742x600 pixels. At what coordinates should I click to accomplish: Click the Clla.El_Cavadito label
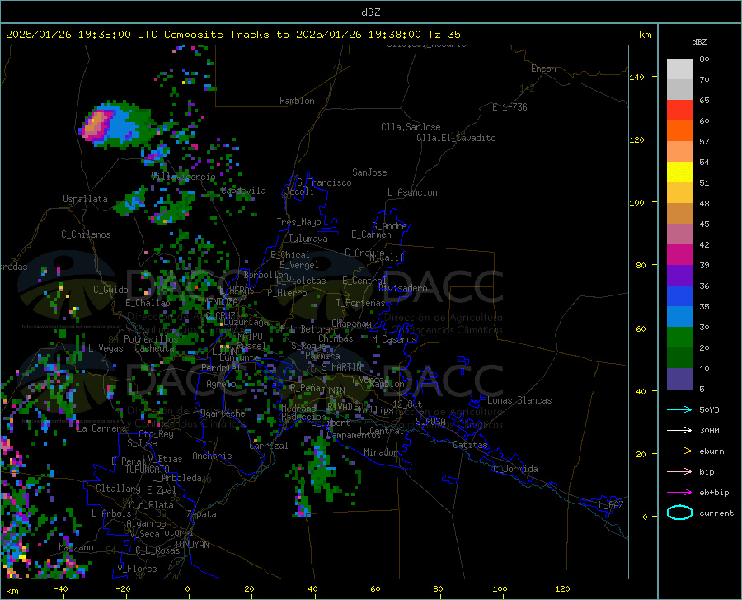pyautogui.click(x=456, y=138)
